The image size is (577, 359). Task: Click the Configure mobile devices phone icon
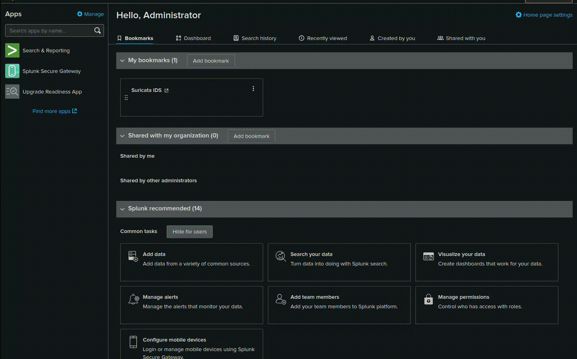point(133,342)
